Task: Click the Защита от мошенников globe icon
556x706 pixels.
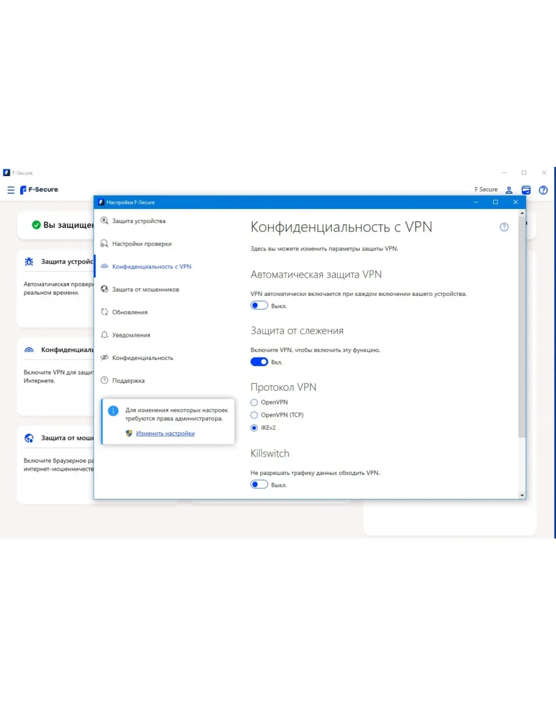Action: [x=104, y=289]
